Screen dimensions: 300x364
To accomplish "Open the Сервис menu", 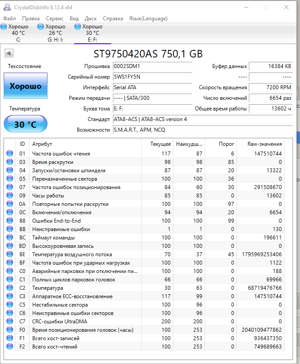I will (55, 19).
